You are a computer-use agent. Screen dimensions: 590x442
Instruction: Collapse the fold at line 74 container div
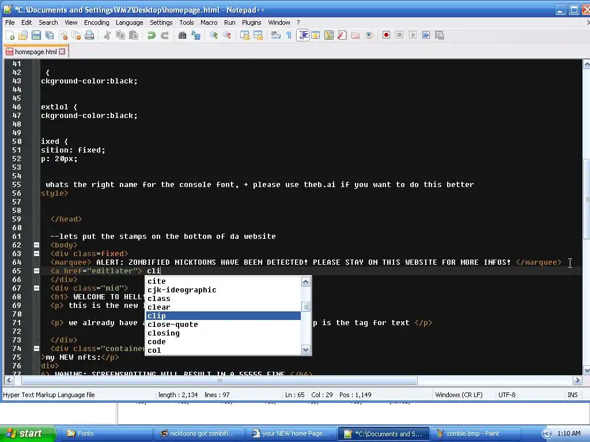point(36,348)
